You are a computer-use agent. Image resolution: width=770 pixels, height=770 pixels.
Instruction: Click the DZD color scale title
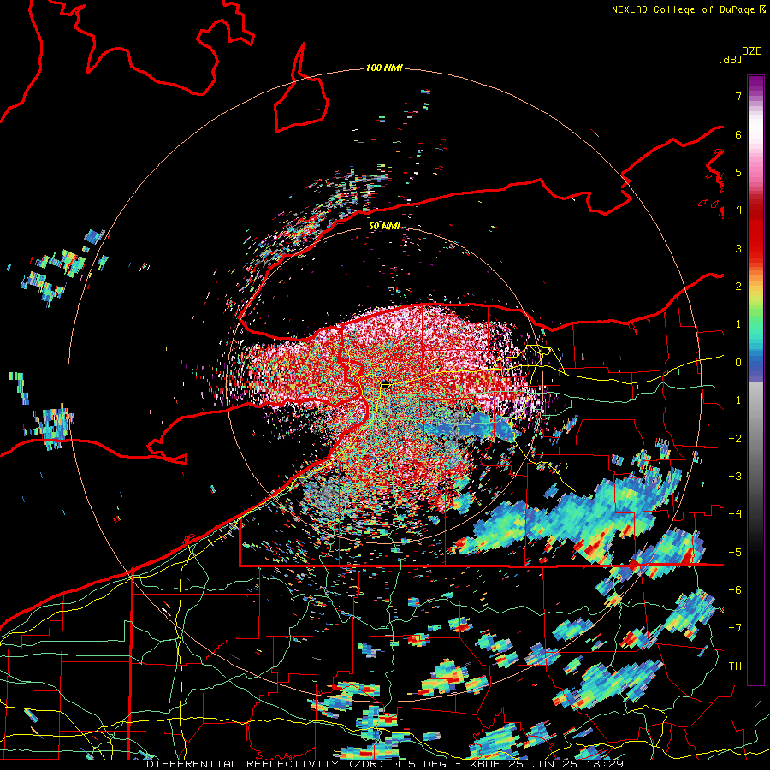click(x=752, y=50)
